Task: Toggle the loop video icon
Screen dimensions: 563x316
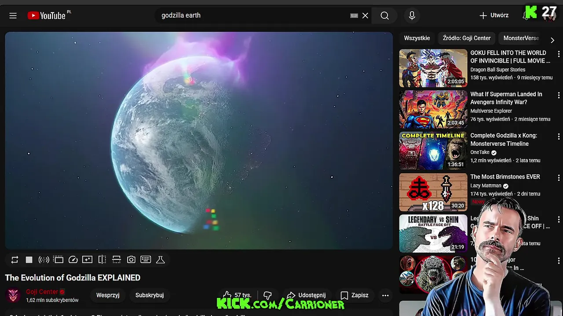Action: tap(15, 260)
